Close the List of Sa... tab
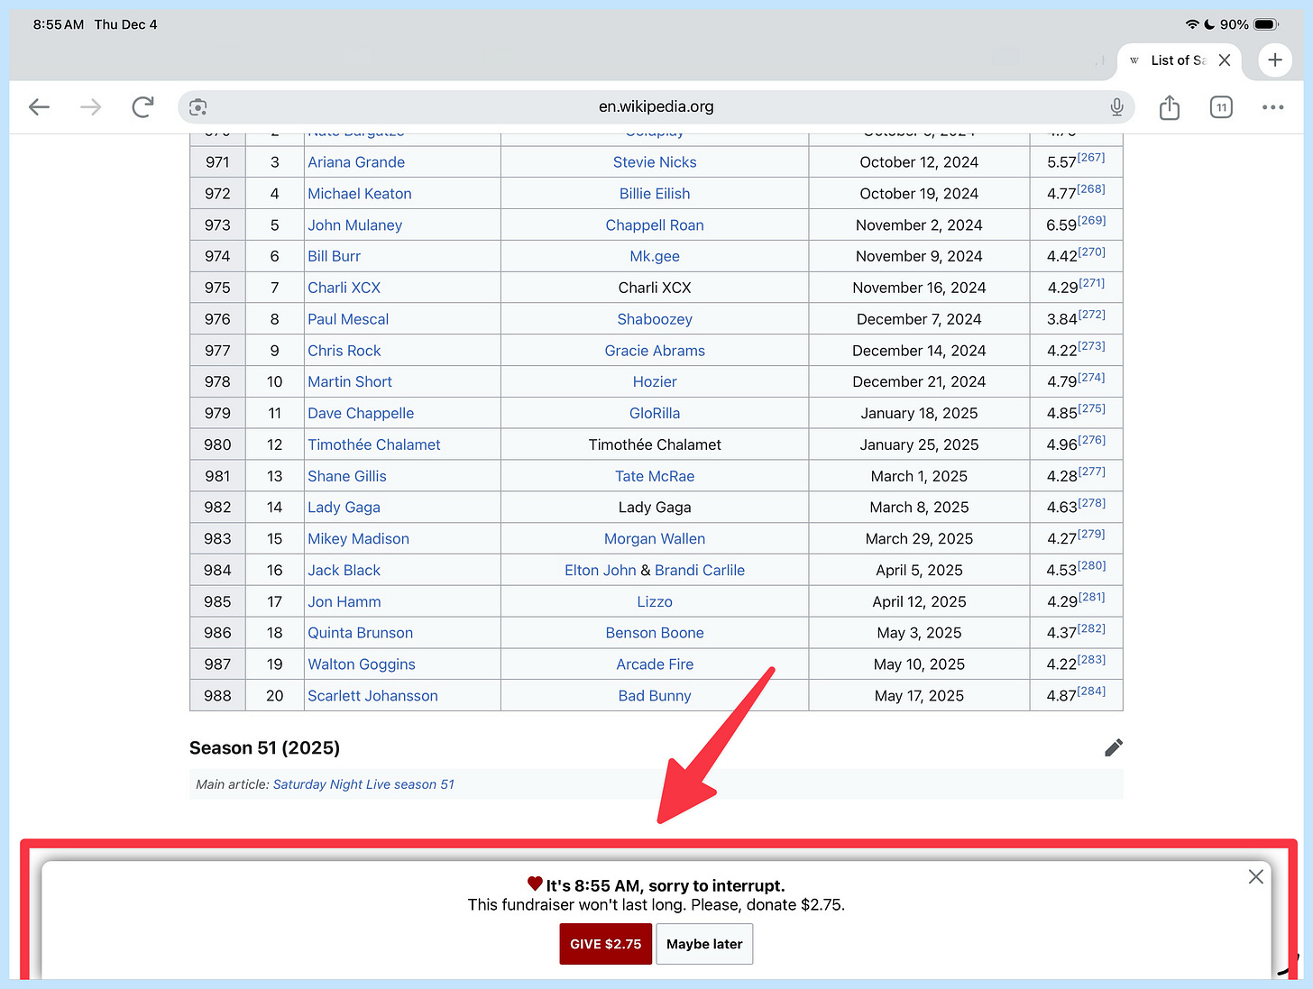The height and width of the screenshot is (989, 1313). [1225, 60]
